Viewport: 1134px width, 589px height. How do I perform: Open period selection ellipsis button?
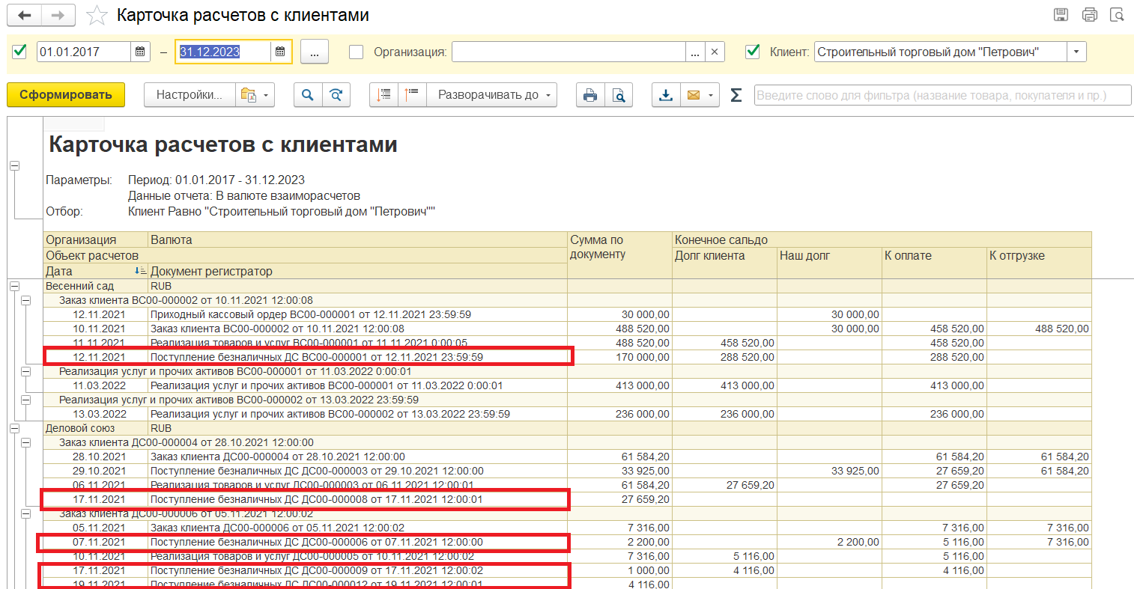pos(315,52)
